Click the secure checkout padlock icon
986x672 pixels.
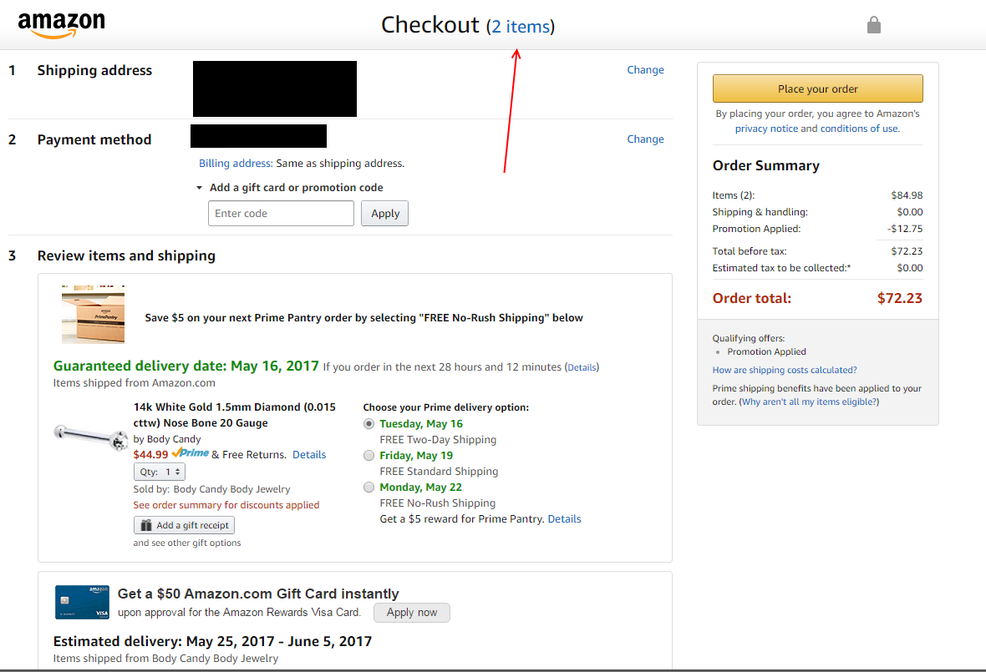(x=874, y=25)
